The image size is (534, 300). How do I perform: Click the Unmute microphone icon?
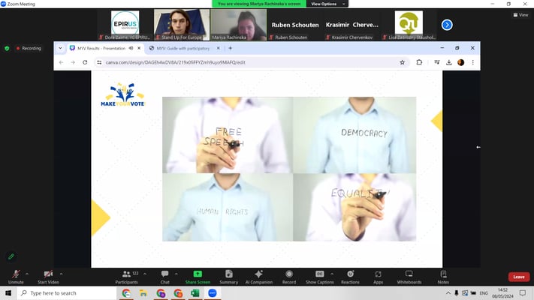click(x=16, y=274)
